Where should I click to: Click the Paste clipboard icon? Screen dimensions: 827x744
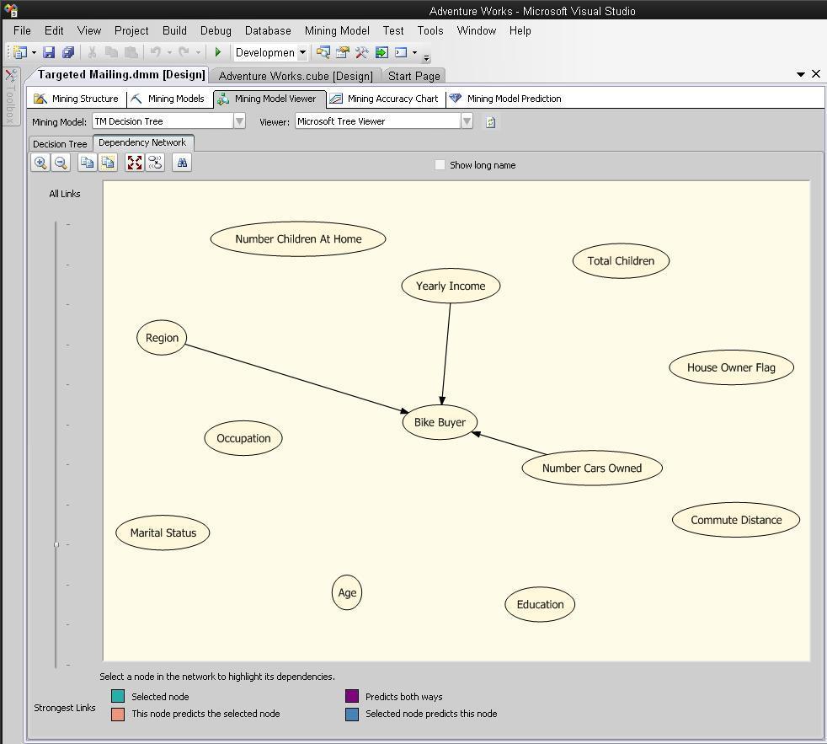click(131, 52)
